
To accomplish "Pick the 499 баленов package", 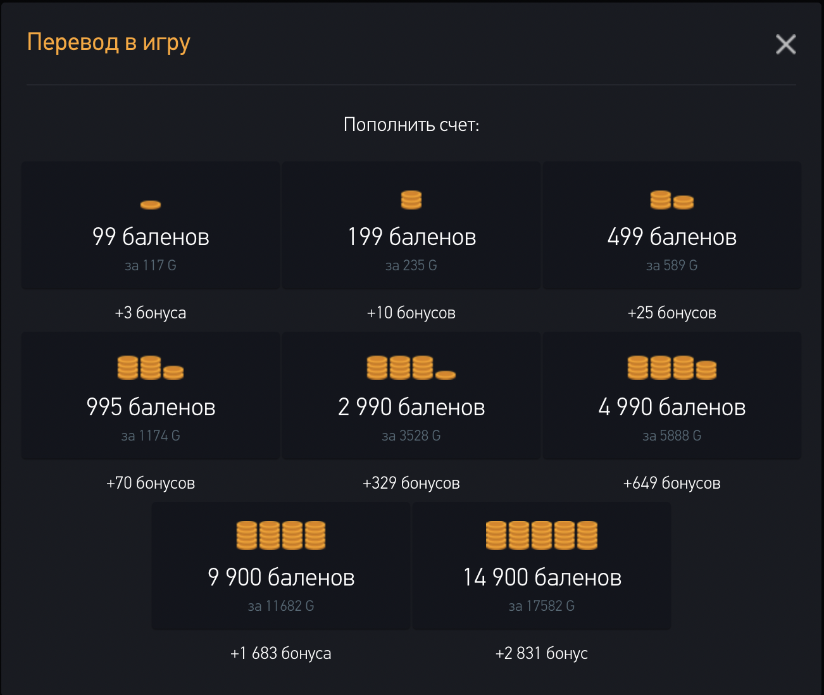I will pyautogui.click(x=671, y=237).
